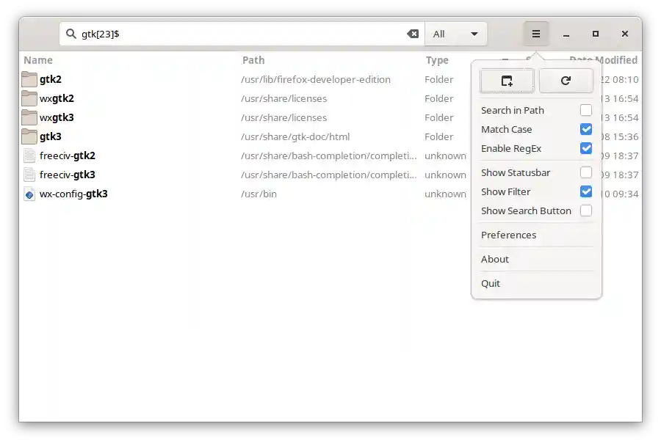Click the wxgtk3 /usr/share/licenses path
Viewport: 661px width, 443px height.
(283, 118)
